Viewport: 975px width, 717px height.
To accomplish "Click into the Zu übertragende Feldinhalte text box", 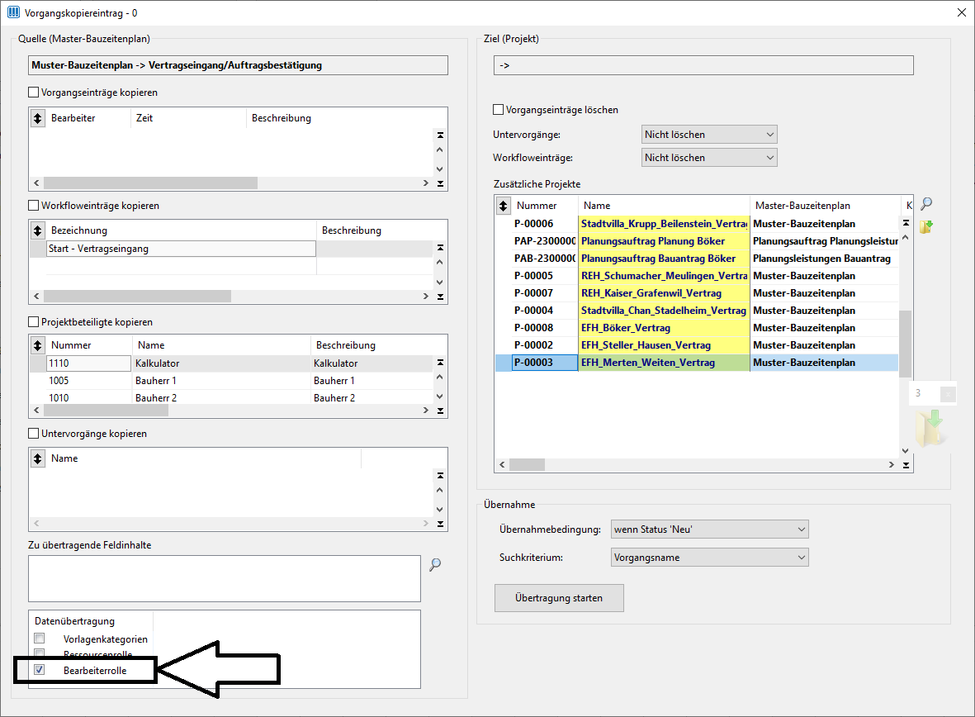I will click(225, 579).
